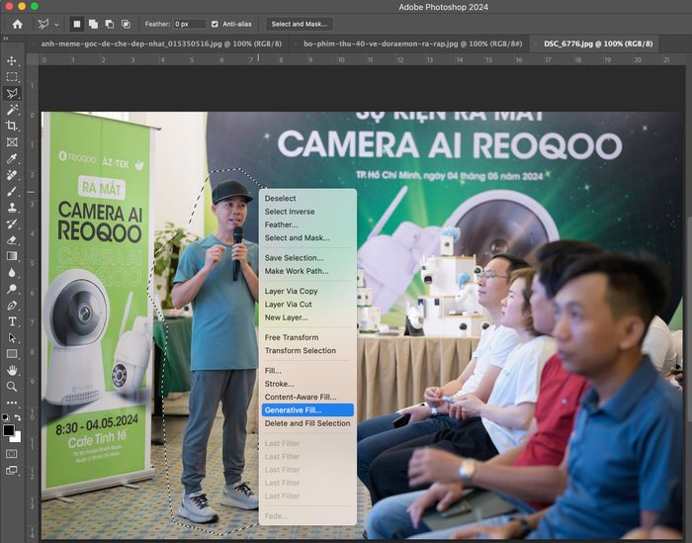The height and width of the screenshot is (543, 692).
Task: Select the Brush tool
Action: [12, 191]
